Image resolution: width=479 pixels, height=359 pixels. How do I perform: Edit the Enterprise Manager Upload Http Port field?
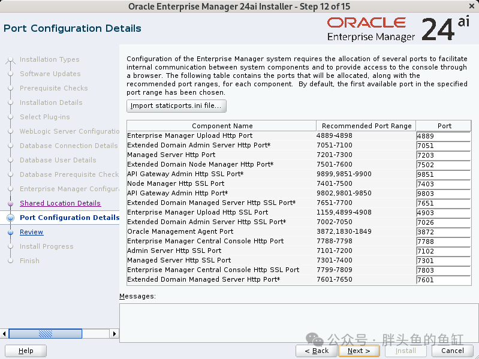tap(443, 136)
